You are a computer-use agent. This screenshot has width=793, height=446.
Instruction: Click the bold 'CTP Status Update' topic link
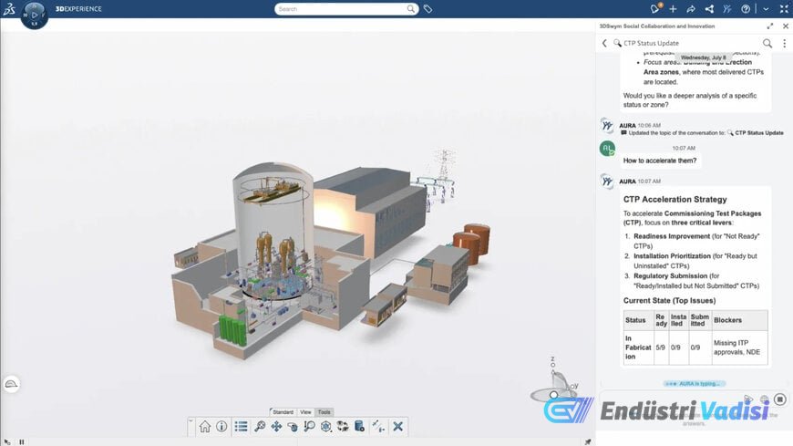pos(758,132)
